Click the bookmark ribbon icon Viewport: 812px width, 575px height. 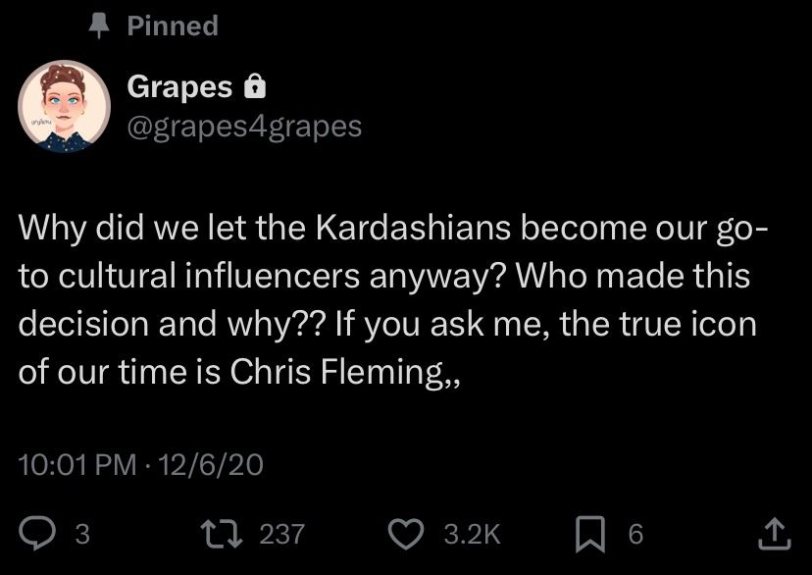590,534
